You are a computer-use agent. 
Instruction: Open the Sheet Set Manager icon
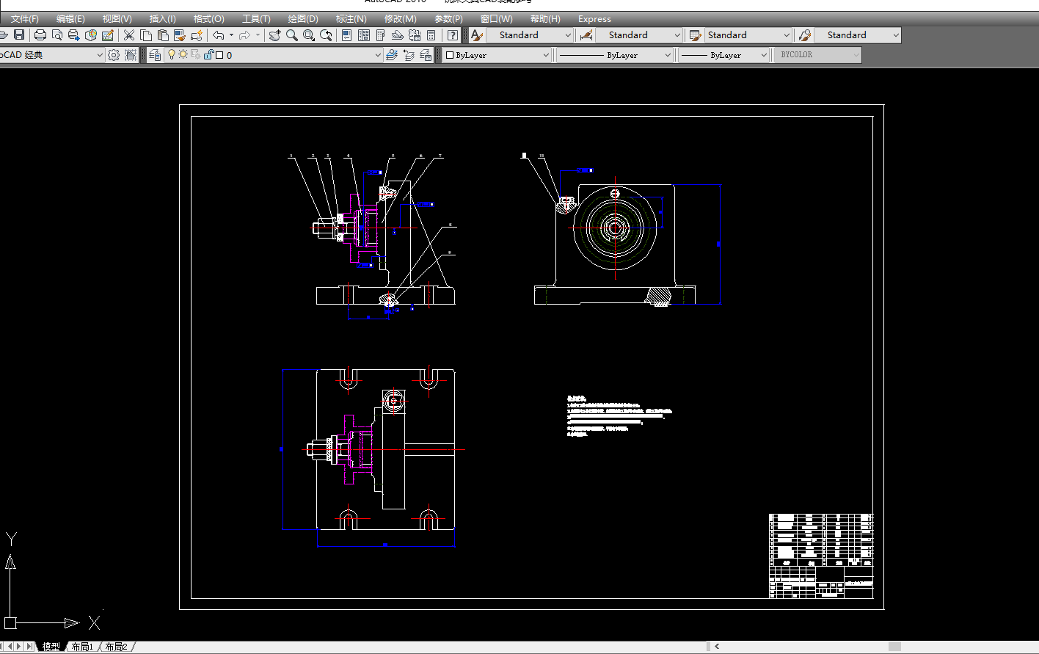coord(398,34)
